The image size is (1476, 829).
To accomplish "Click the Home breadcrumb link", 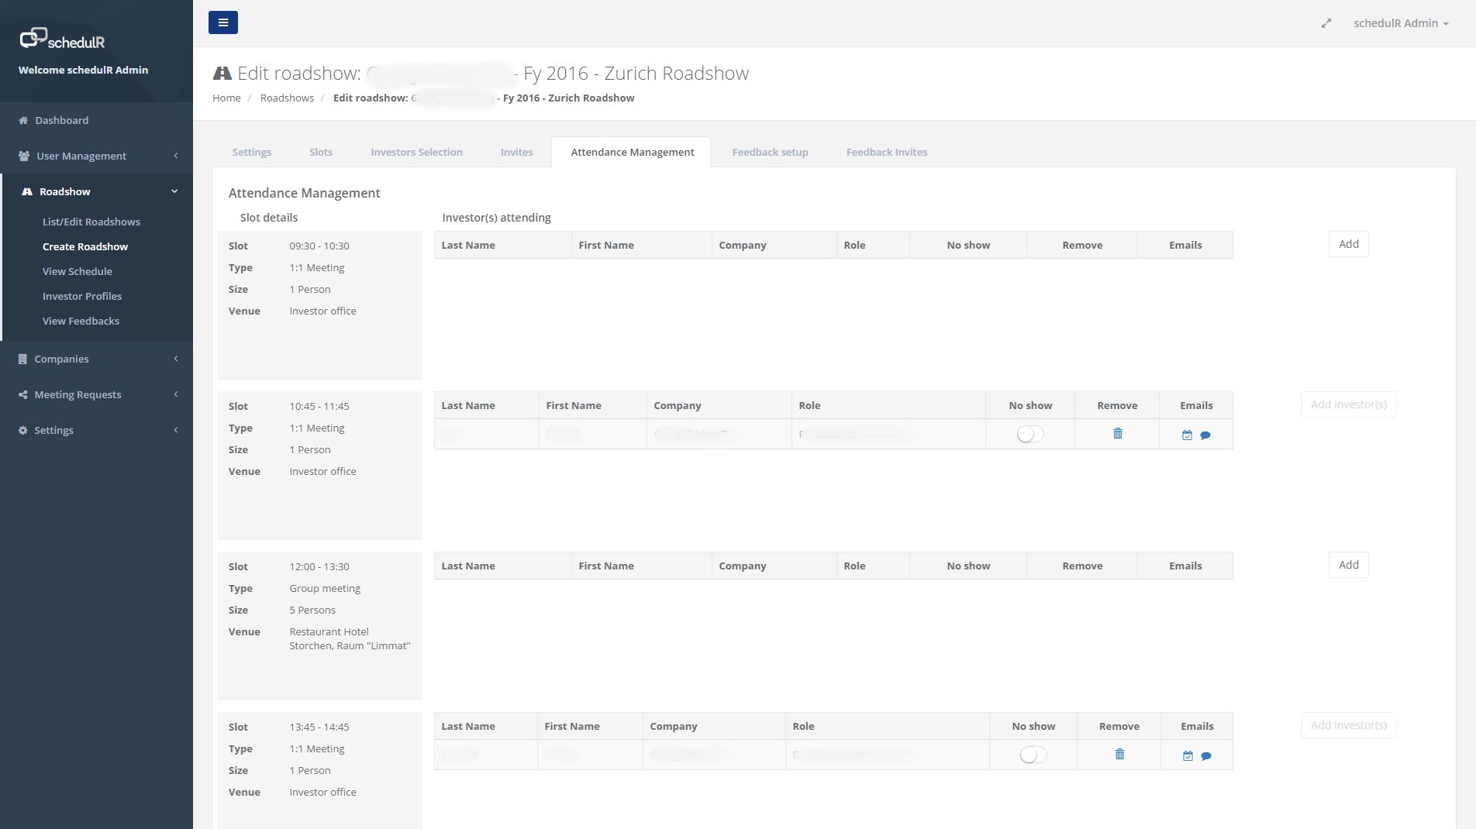I will [x=226, y=98].
